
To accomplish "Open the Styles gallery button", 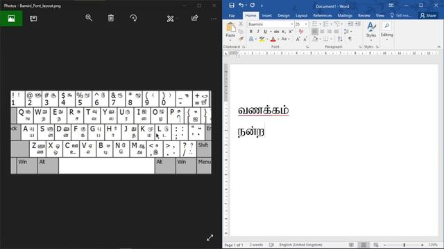I will pos(371,30).
